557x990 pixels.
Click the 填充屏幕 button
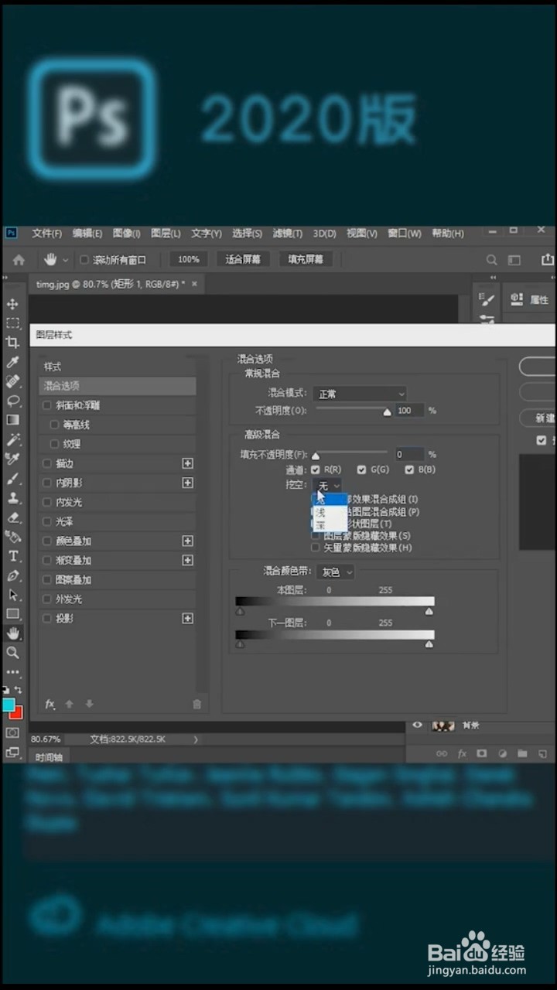pyautogui.click(x=306, y=259)
